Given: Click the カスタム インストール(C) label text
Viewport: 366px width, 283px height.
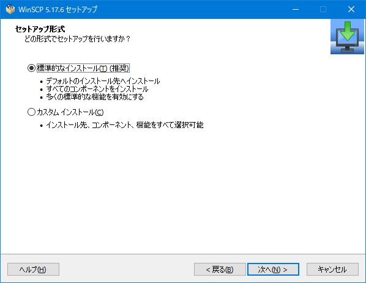Looking at the screenshot, I should [70, 112].
